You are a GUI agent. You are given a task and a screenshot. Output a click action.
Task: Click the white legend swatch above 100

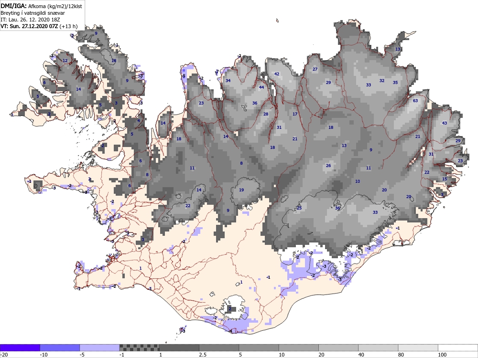click(458, 347)
